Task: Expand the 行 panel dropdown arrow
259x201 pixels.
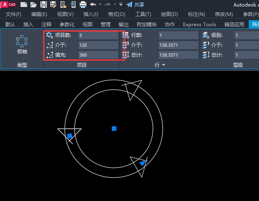Action: click(x=164, y=65)
